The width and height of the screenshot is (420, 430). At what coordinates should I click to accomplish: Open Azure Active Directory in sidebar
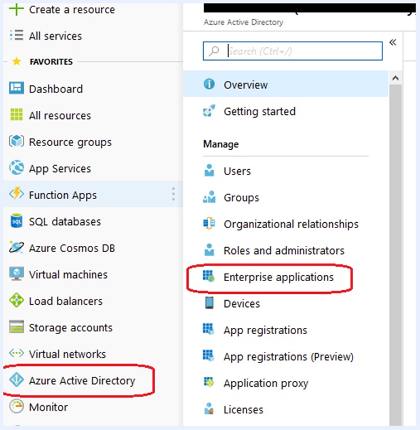point(81,381)
